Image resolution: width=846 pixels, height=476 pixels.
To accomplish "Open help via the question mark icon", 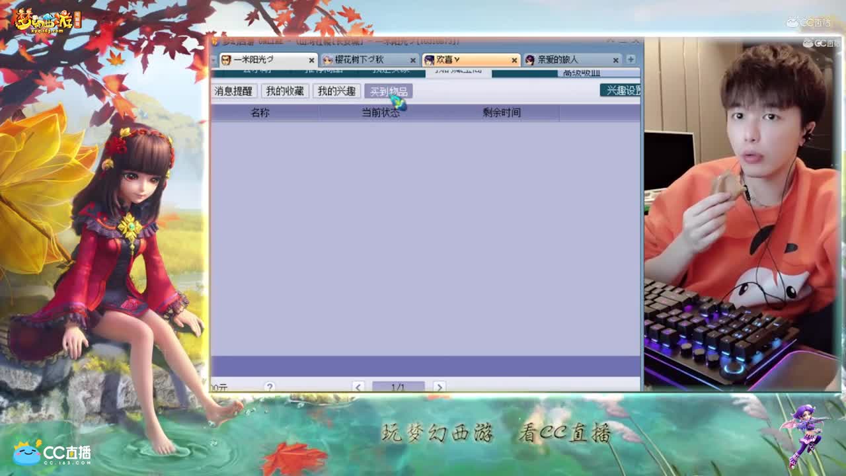I will tap(270, 386).
